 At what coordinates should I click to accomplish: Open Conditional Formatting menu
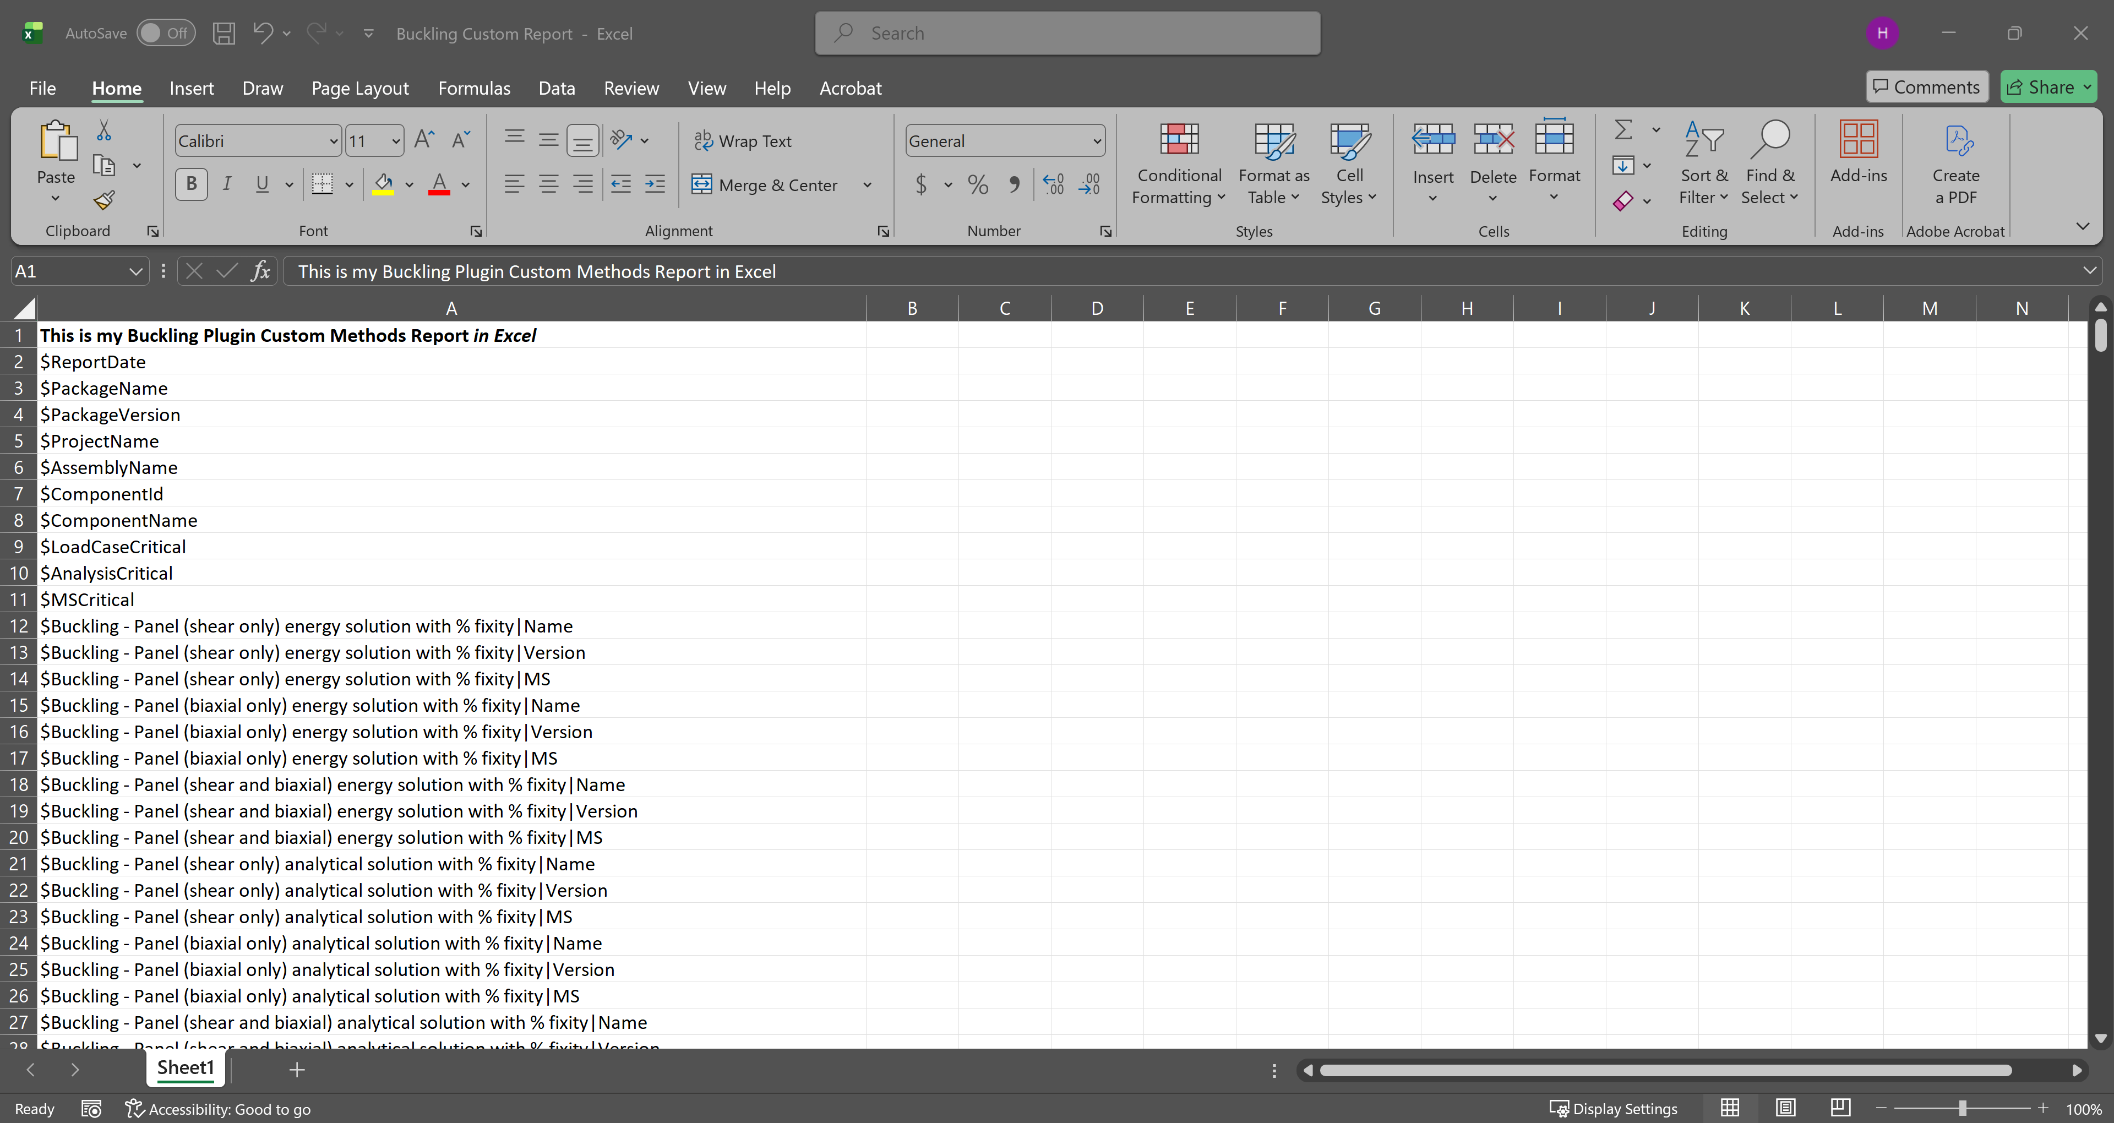point(1179,163)
